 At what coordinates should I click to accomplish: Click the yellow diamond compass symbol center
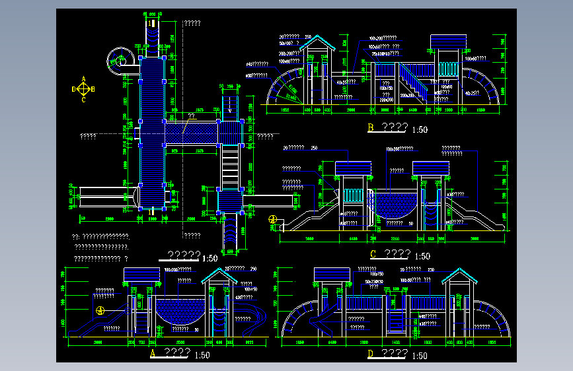[84, 89]
